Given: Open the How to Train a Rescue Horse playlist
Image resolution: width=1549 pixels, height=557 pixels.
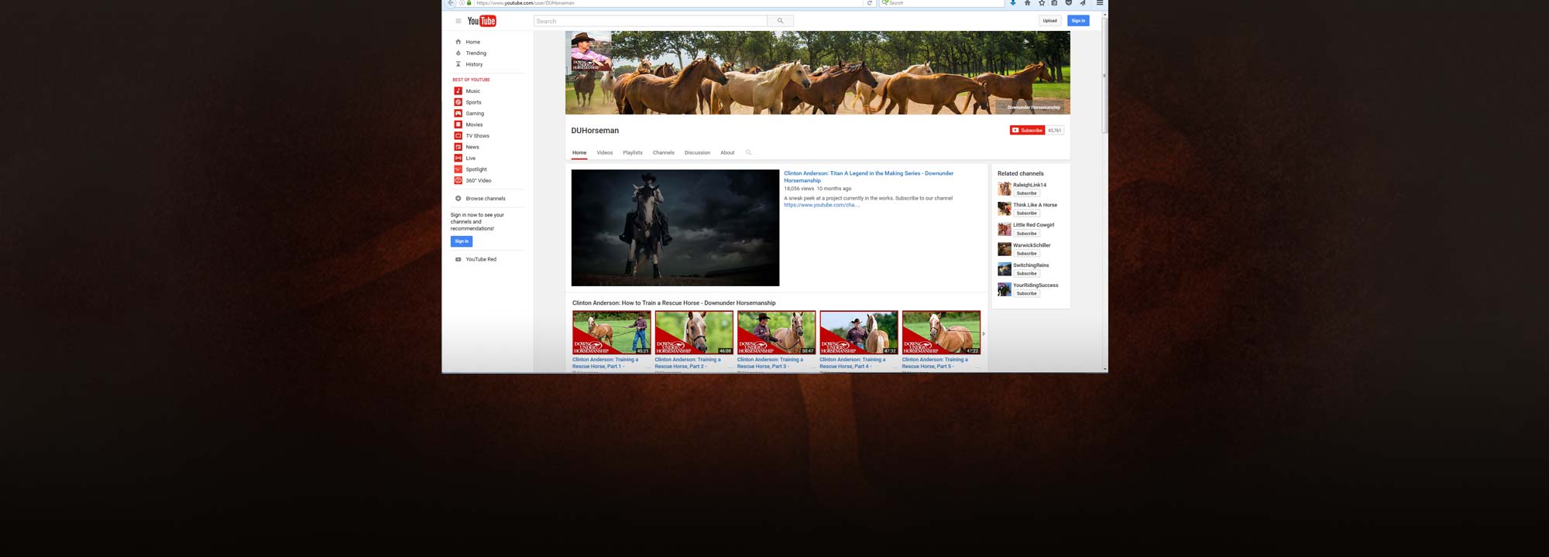Looking at the screenshot, I should 674,303.
